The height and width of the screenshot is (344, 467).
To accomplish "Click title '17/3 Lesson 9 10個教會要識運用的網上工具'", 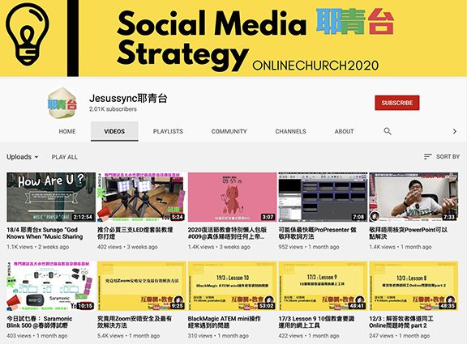I will pos(316,322).
